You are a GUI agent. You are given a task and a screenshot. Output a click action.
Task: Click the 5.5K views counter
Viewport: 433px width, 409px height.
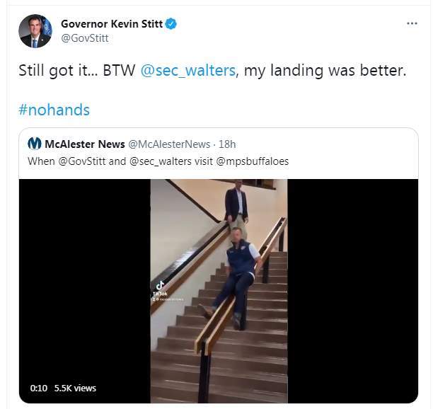click(75, 388)
